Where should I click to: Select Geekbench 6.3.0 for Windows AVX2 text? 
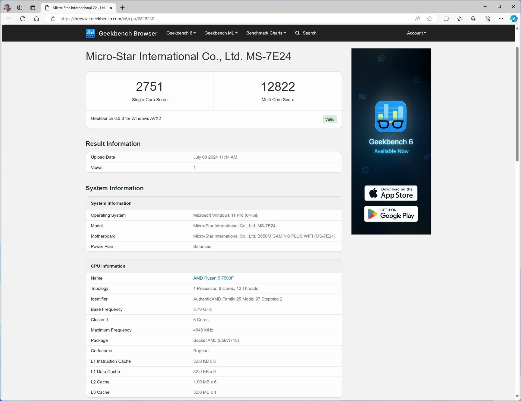click(126, 118)
